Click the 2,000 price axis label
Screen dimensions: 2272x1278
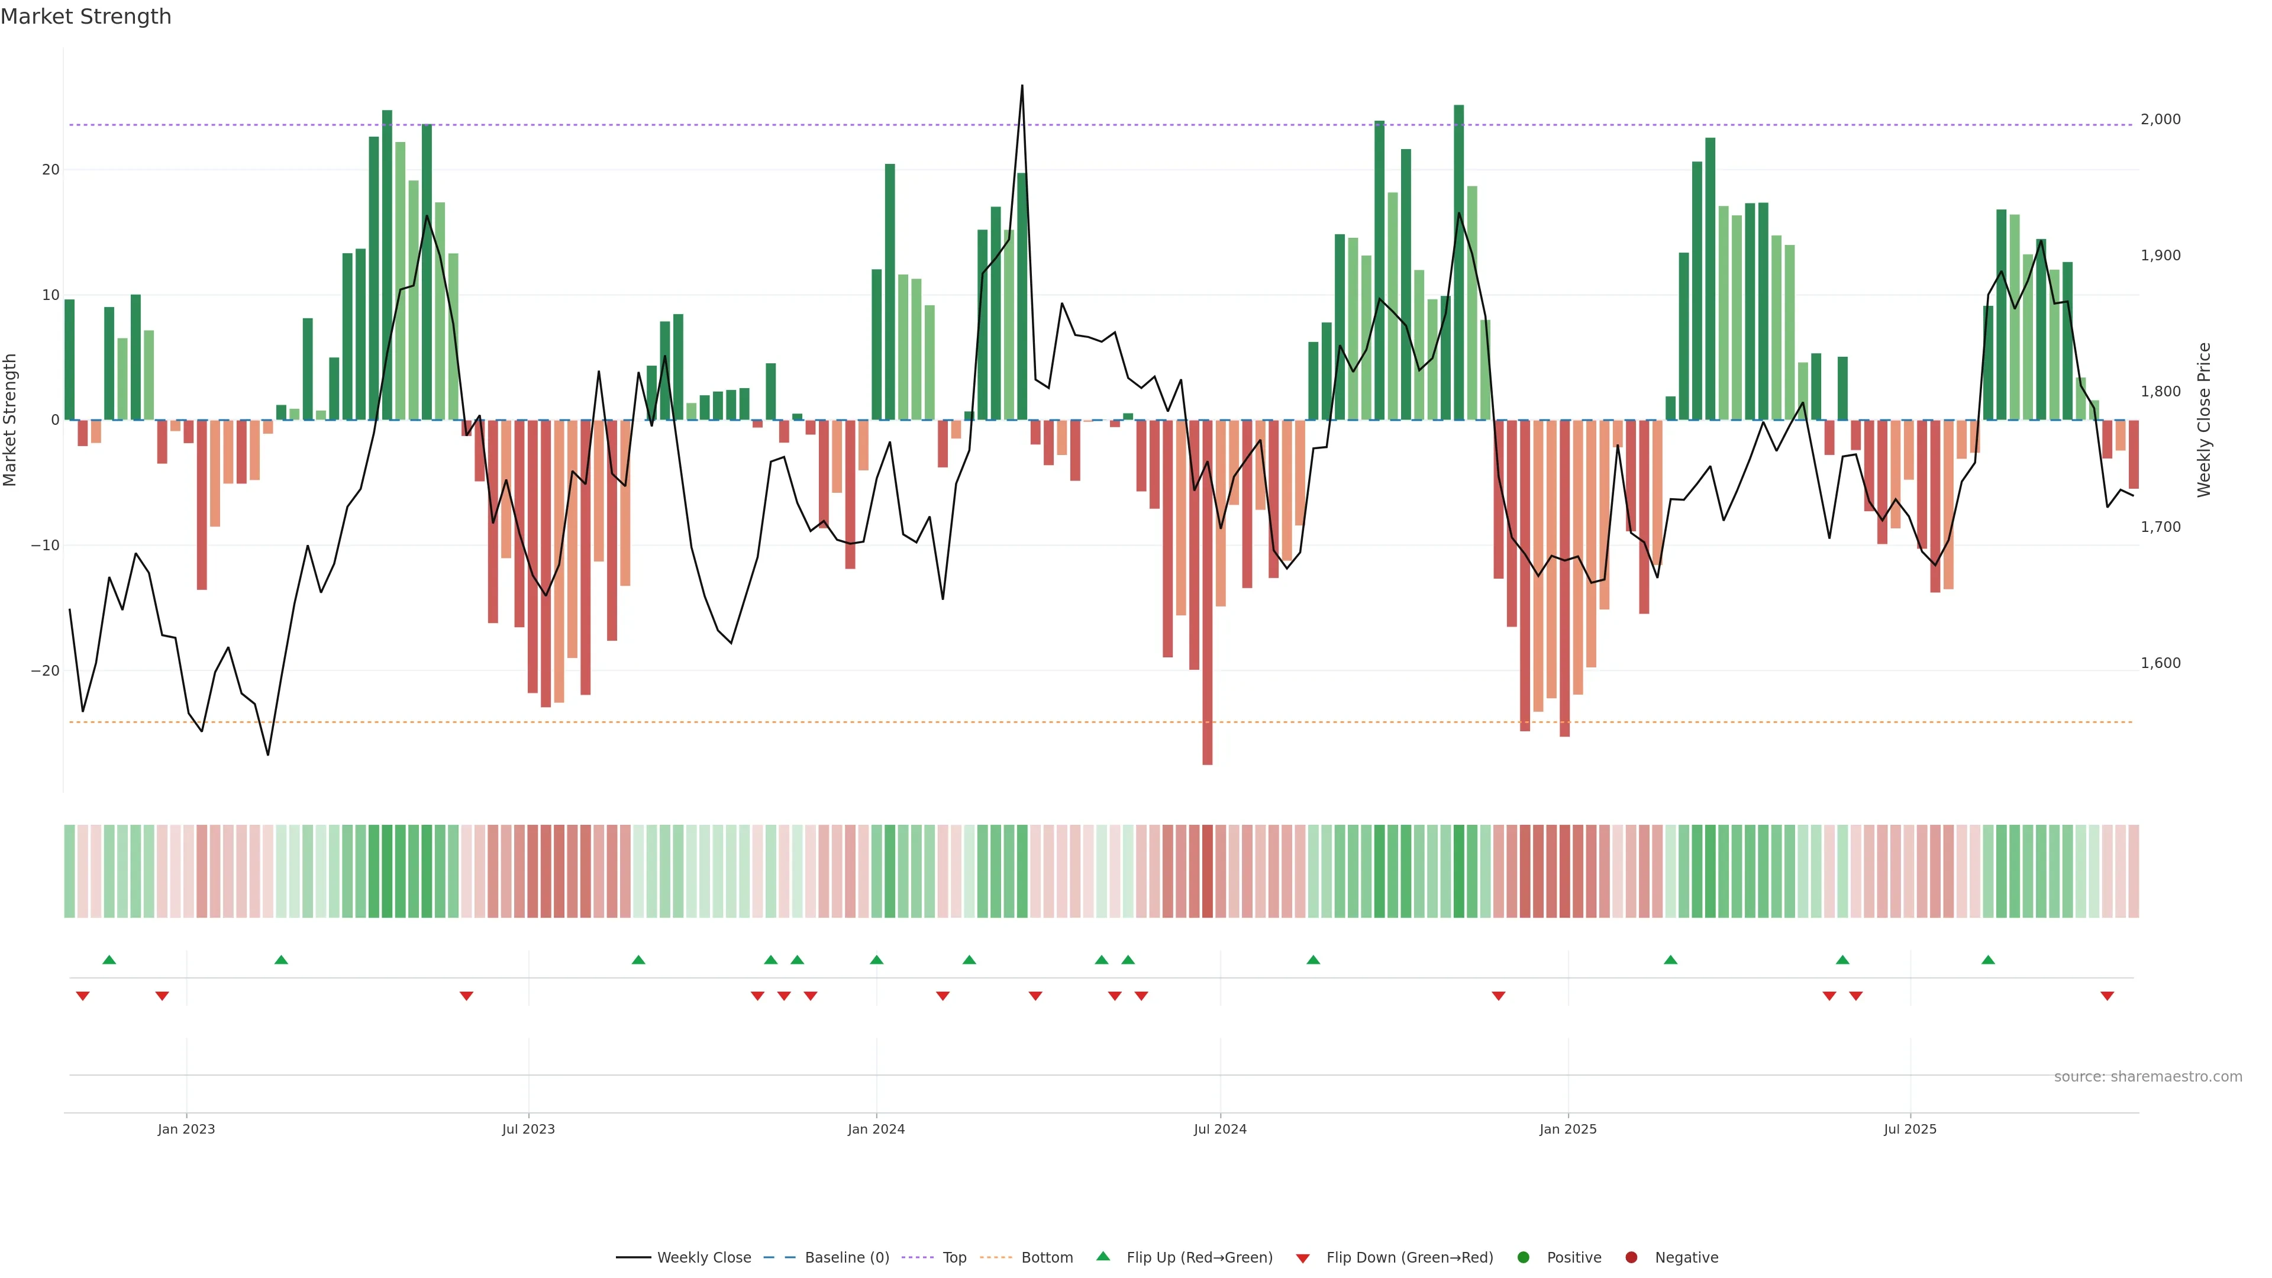tap(2160, 119)
